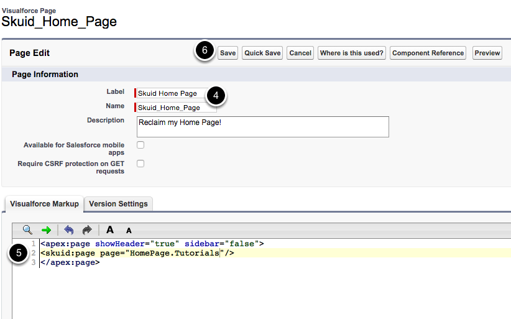511x319 pixels.
Task: Click into the Label text field
Action: click(171, 93)
